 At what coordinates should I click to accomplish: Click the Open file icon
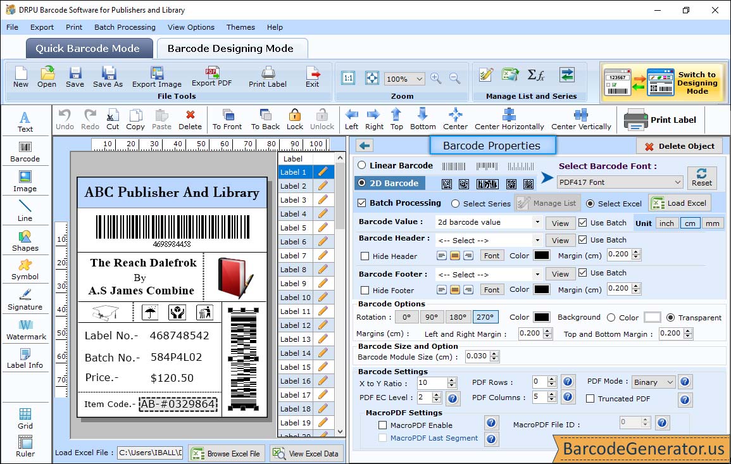47,77
